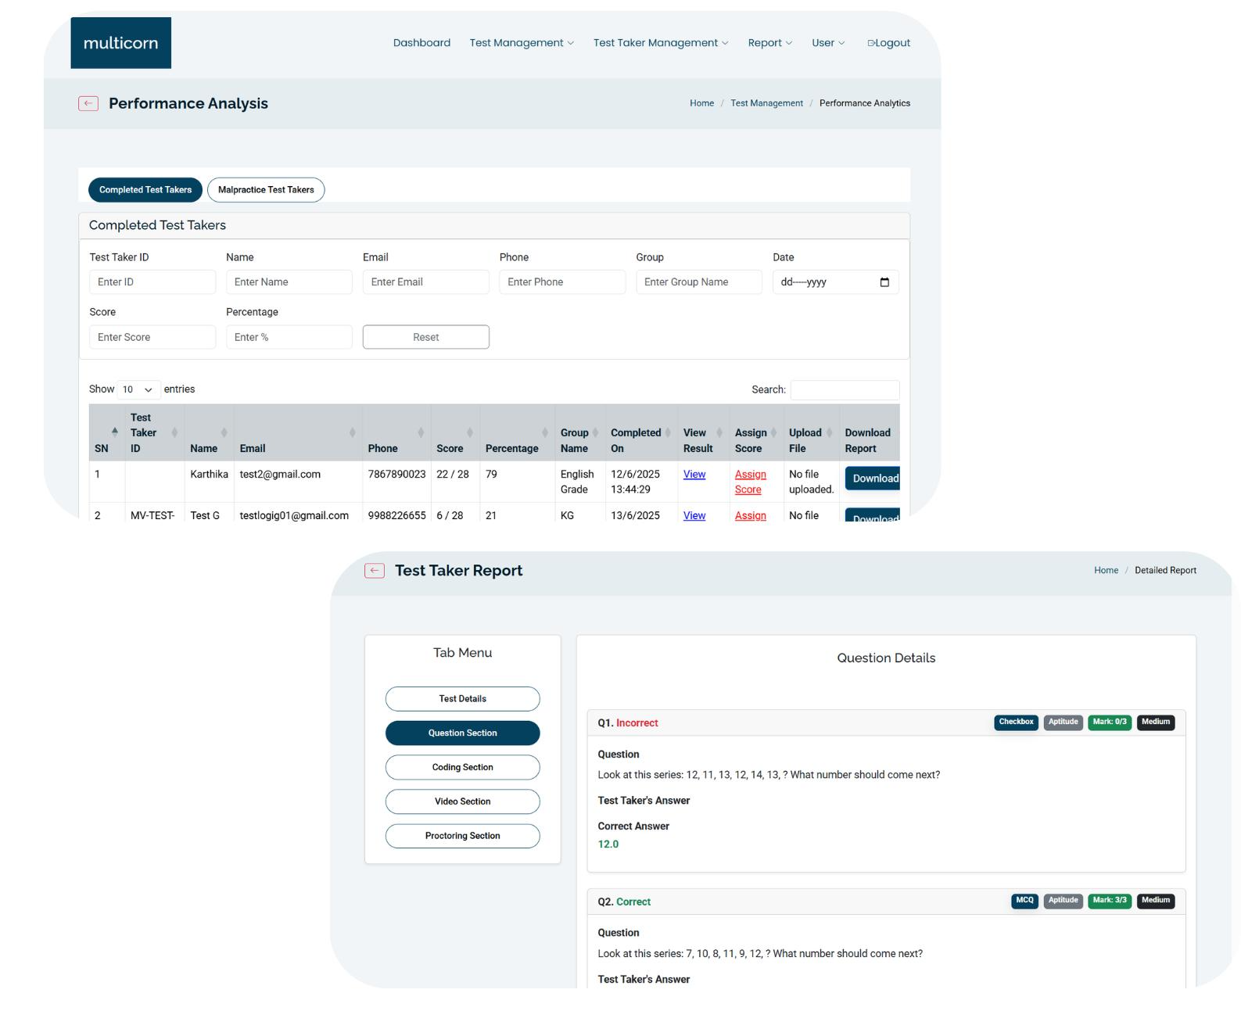Sort the table by Email column
This screenshot has height=1011, width=1241.
[x=352, y=433]
